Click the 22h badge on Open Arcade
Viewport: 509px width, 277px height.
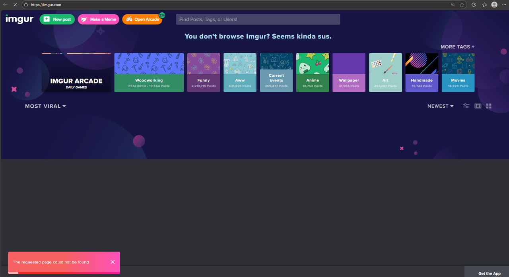(161, 15)
